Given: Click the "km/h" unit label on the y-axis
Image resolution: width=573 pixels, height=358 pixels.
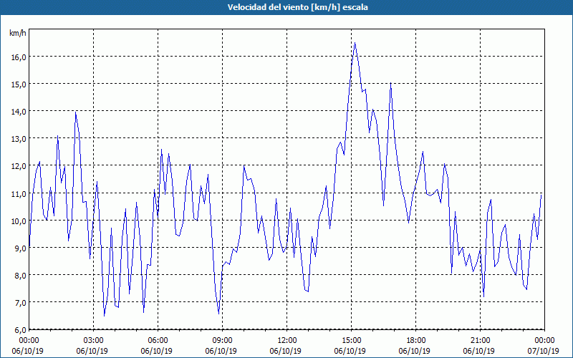Looking at the screenshot, I should 18,33.
